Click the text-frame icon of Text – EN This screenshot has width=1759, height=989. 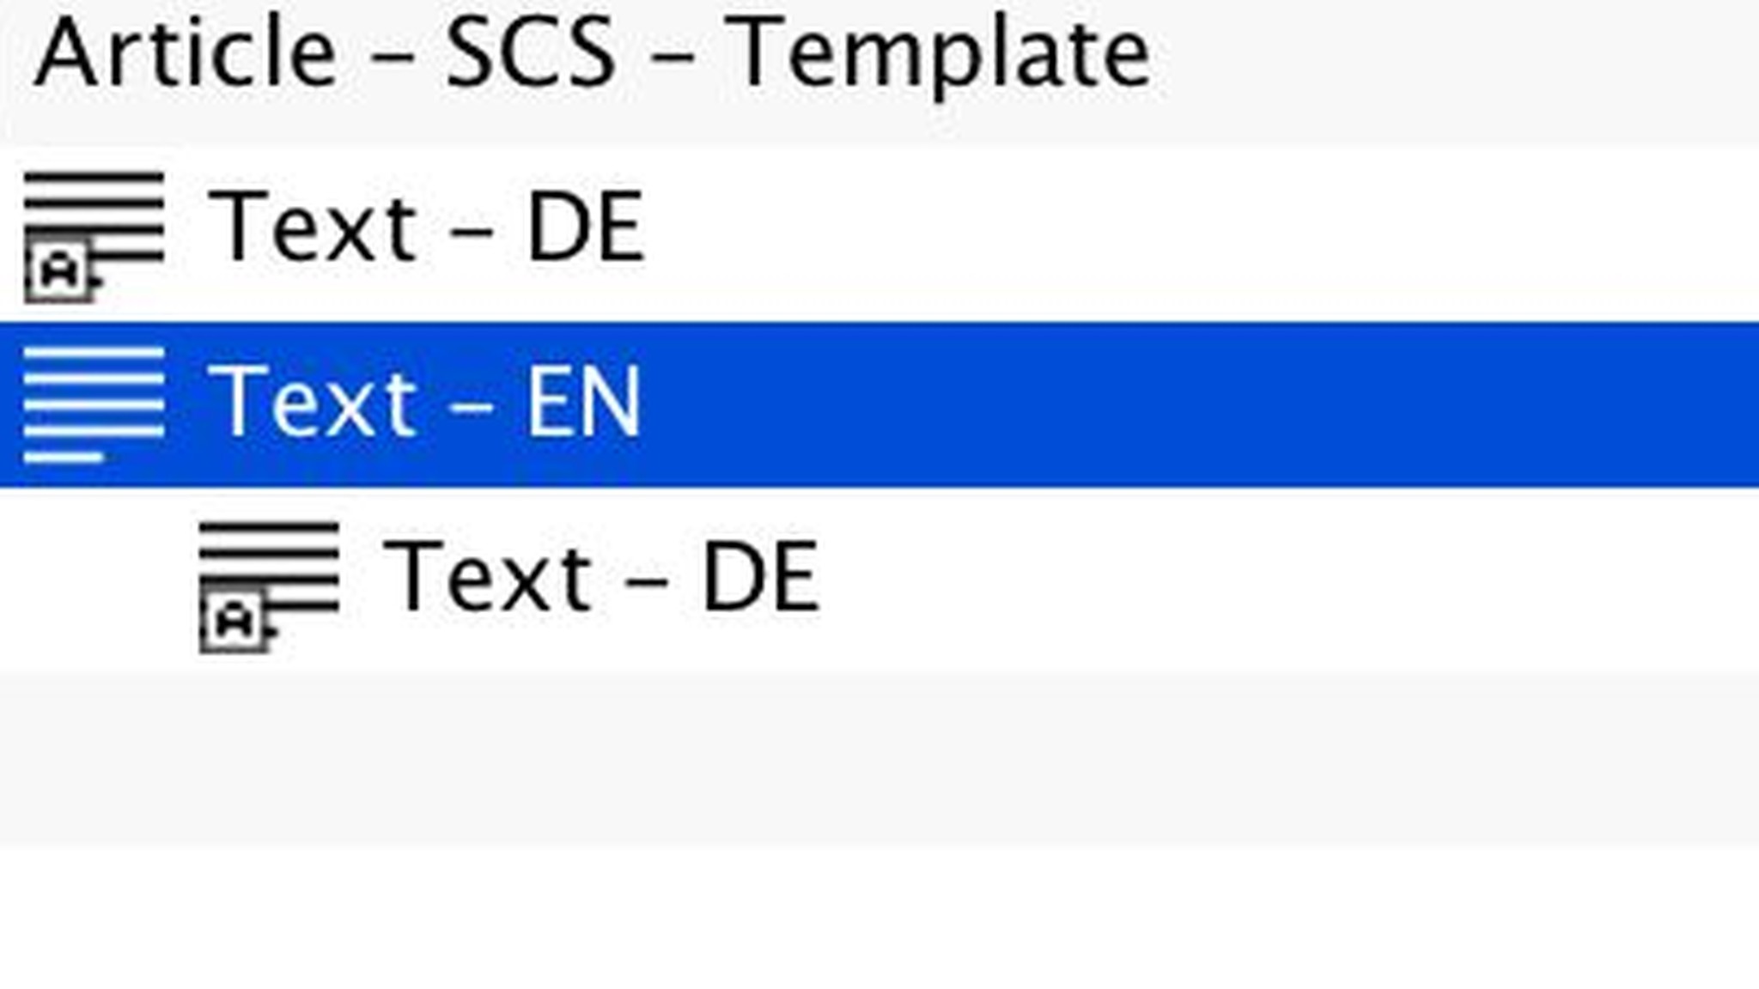click(94, 403)
